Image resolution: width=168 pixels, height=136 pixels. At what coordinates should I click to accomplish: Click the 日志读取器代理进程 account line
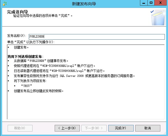(x=59, y=71)
